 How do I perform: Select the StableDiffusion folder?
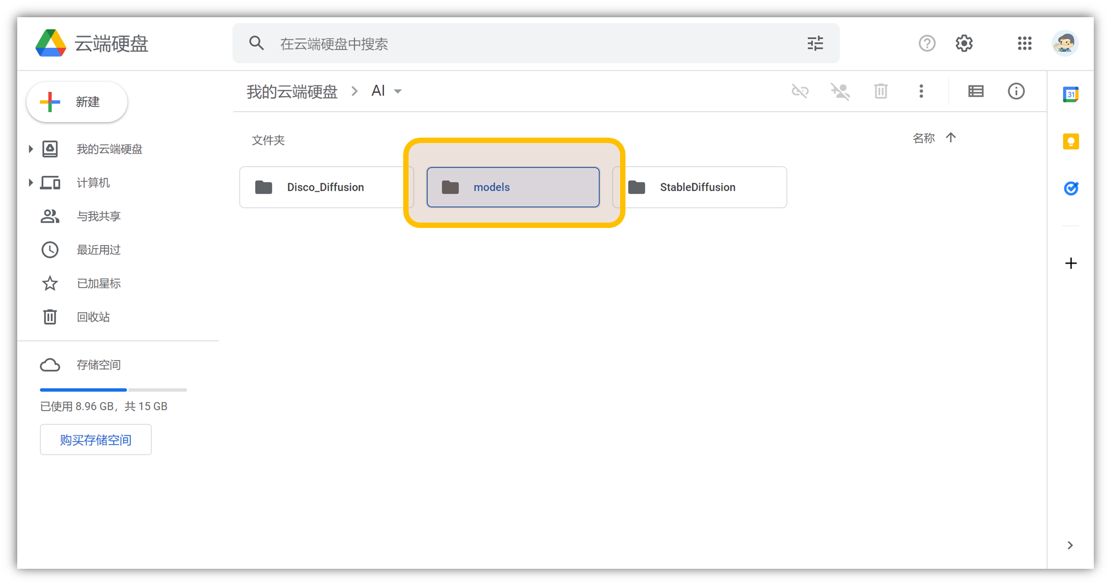coord(700,187)
